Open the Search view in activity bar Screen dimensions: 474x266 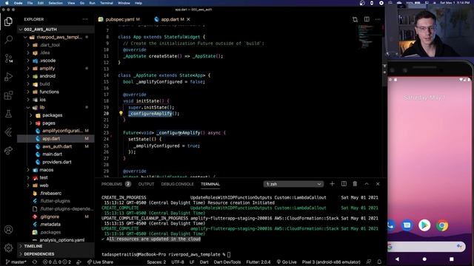coord(8,39)
